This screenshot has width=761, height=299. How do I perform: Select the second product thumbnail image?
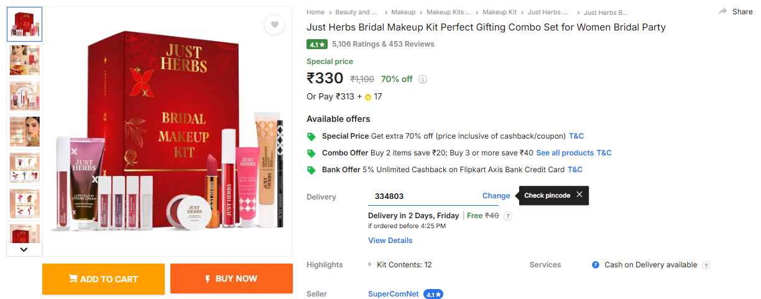click(24, 60)
